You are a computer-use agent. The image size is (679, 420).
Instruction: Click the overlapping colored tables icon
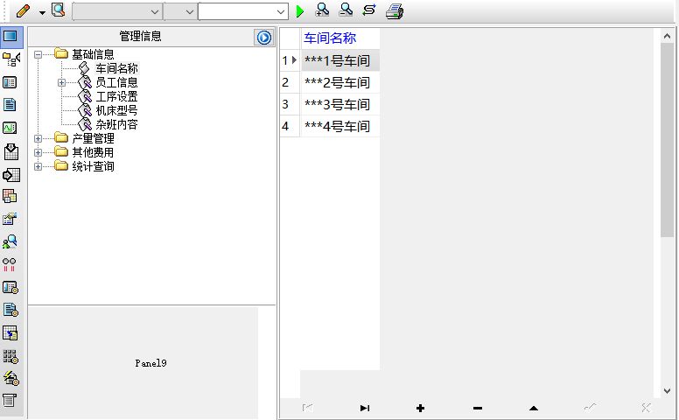coord(10,197)
